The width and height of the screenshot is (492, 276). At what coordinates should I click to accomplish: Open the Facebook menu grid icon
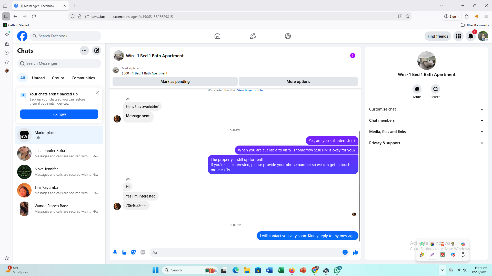click(x=458, y=36)
